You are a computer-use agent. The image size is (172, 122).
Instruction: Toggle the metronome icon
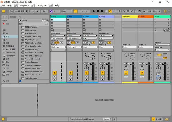point(37,11)
